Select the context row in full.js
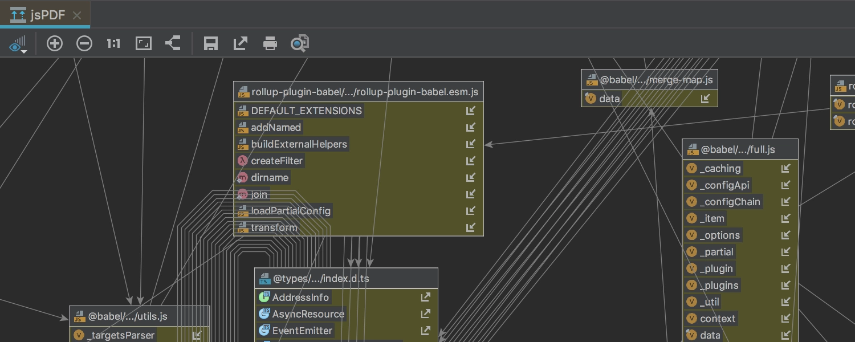Image resolution: width=855 pixels, height=342 pixels. pyautogui.click(x=740, y=319)
